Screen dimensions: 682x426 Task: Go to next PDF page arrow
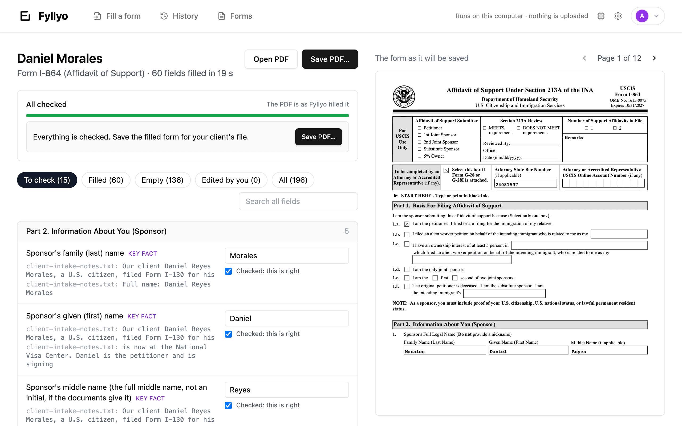[654, 58]
